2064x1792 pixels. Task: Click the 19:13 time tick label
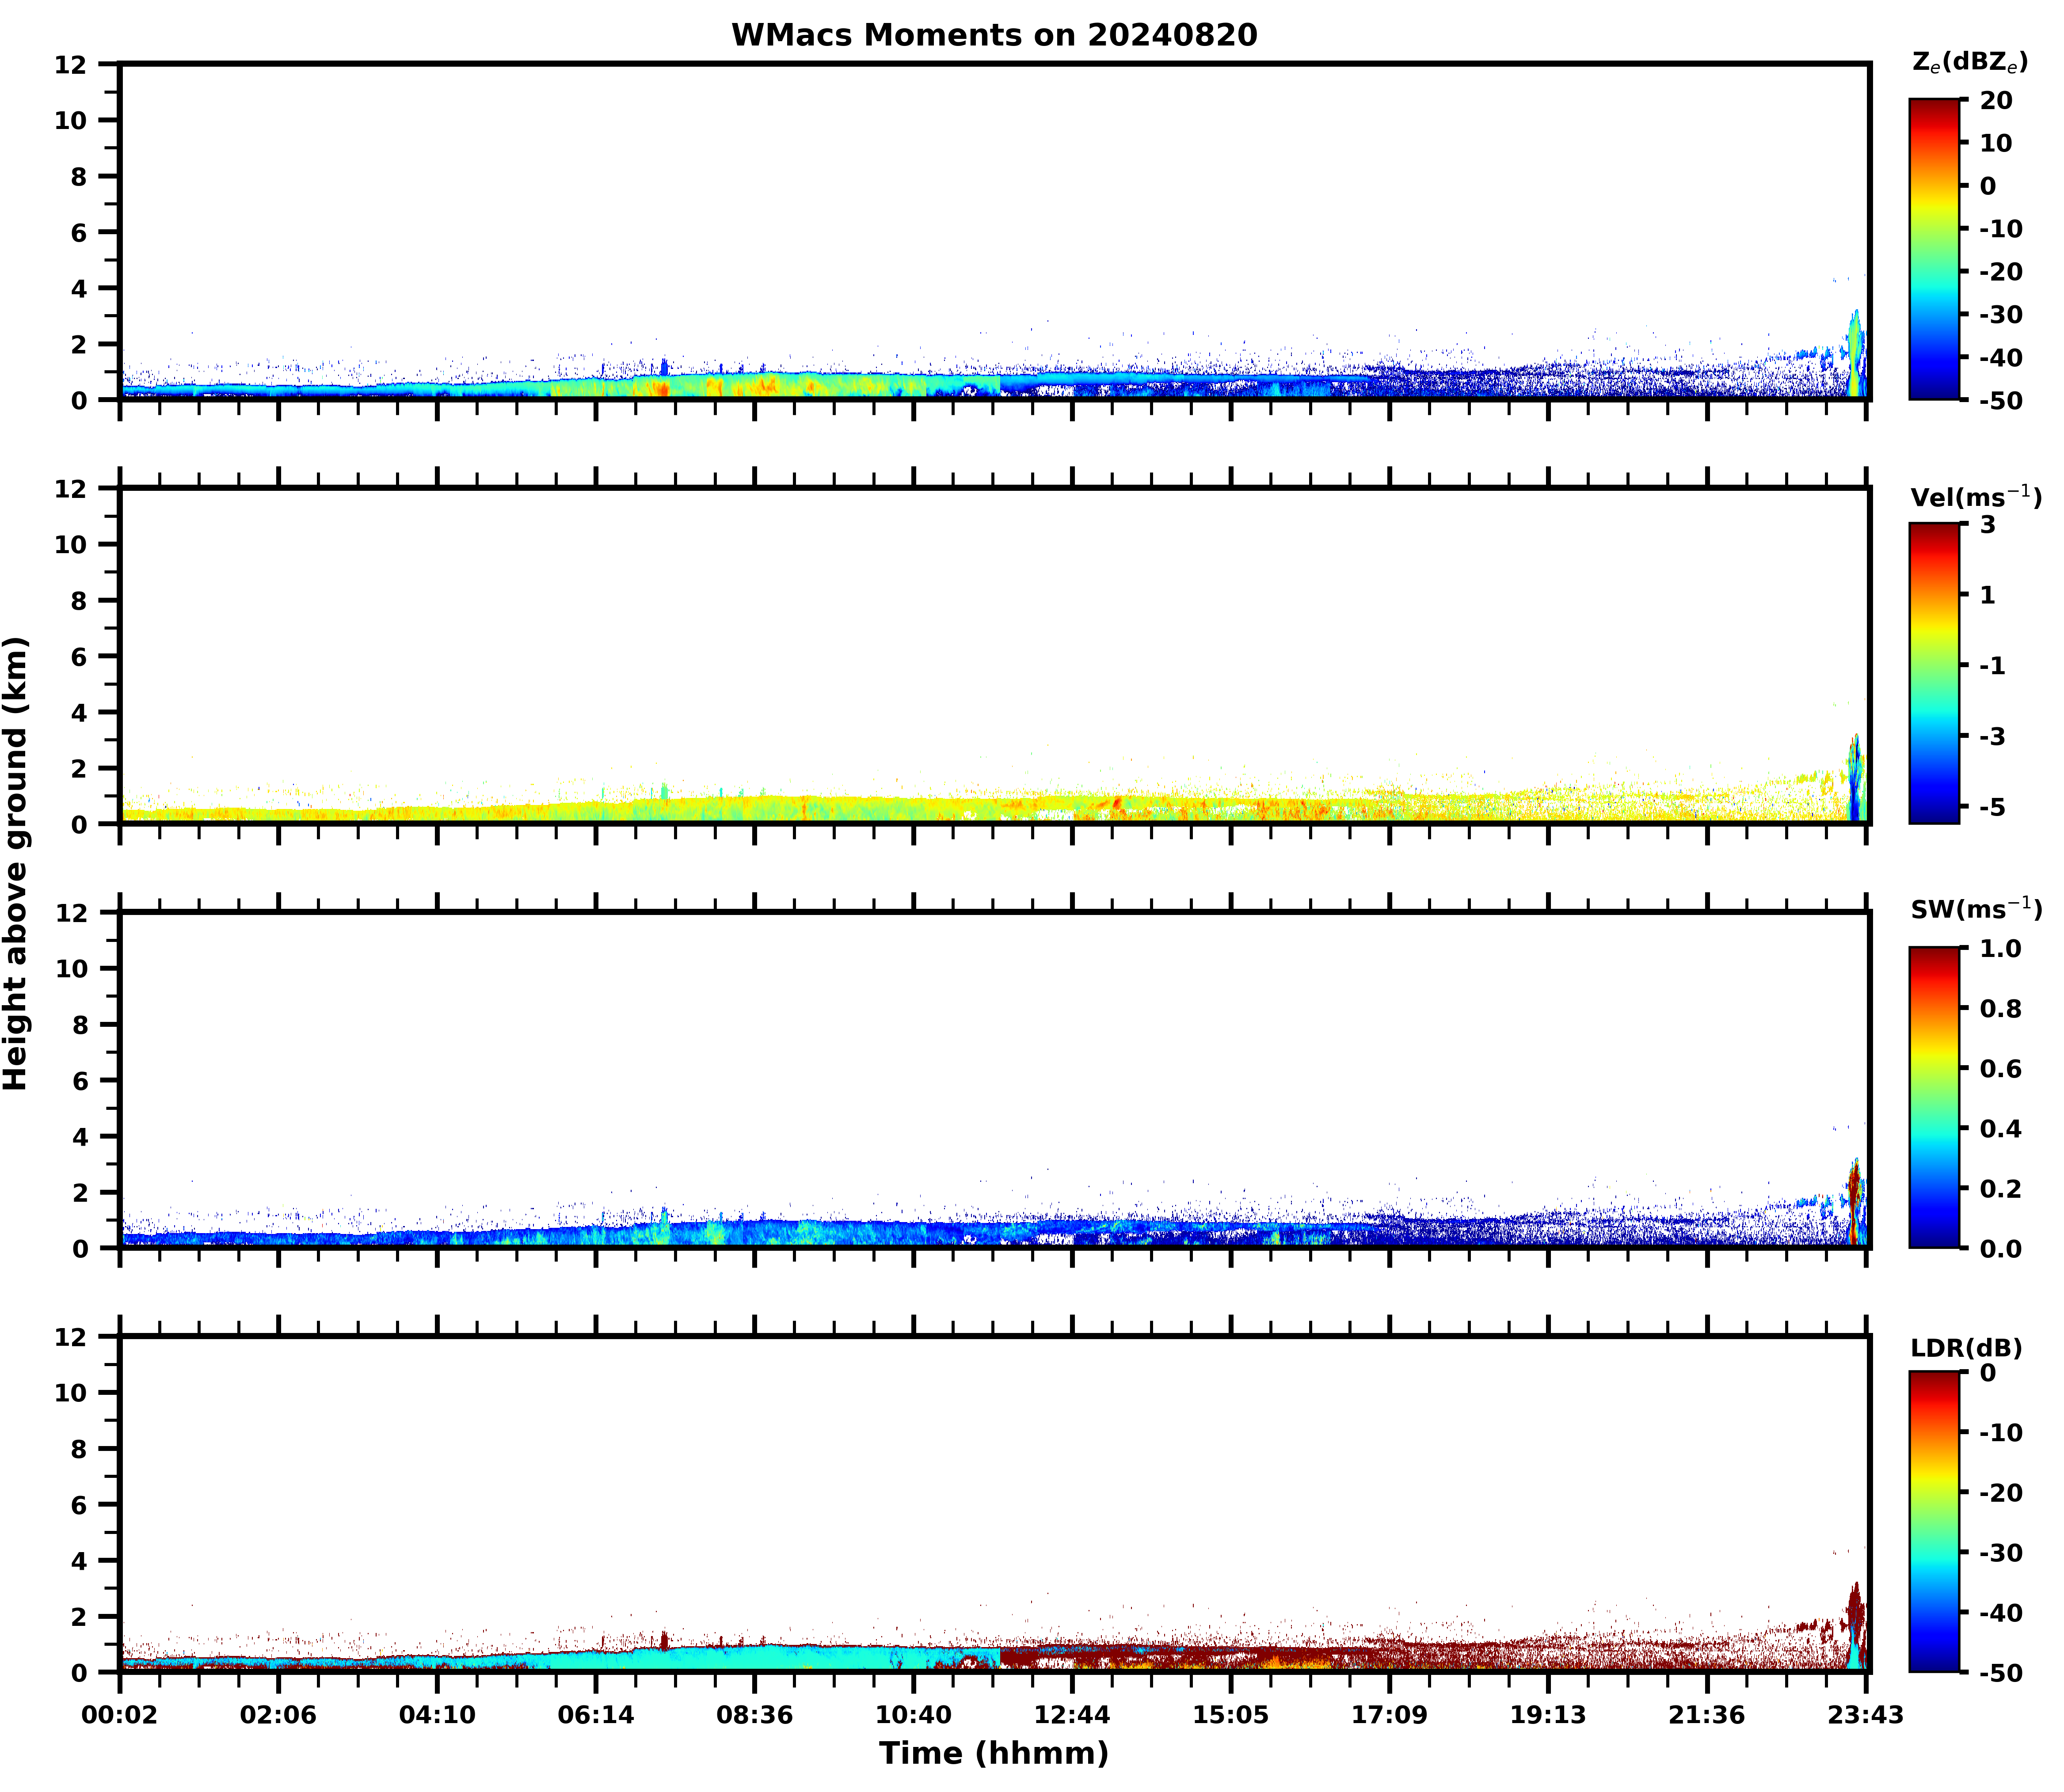1548,1716
